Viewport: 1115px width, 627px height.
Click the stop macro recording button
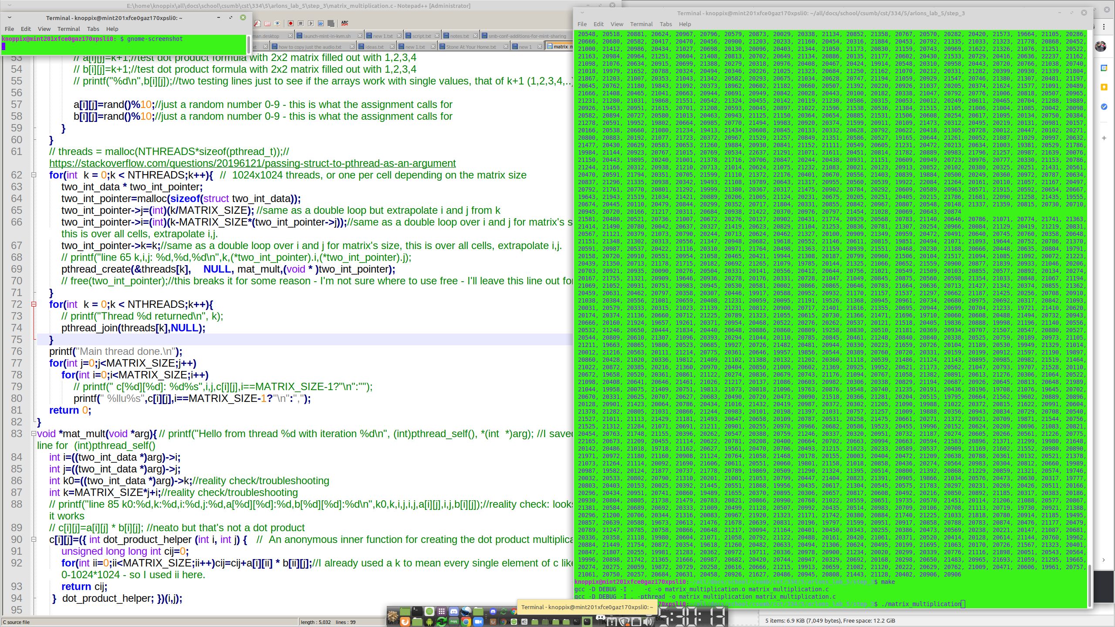click(x=301, y=24)
